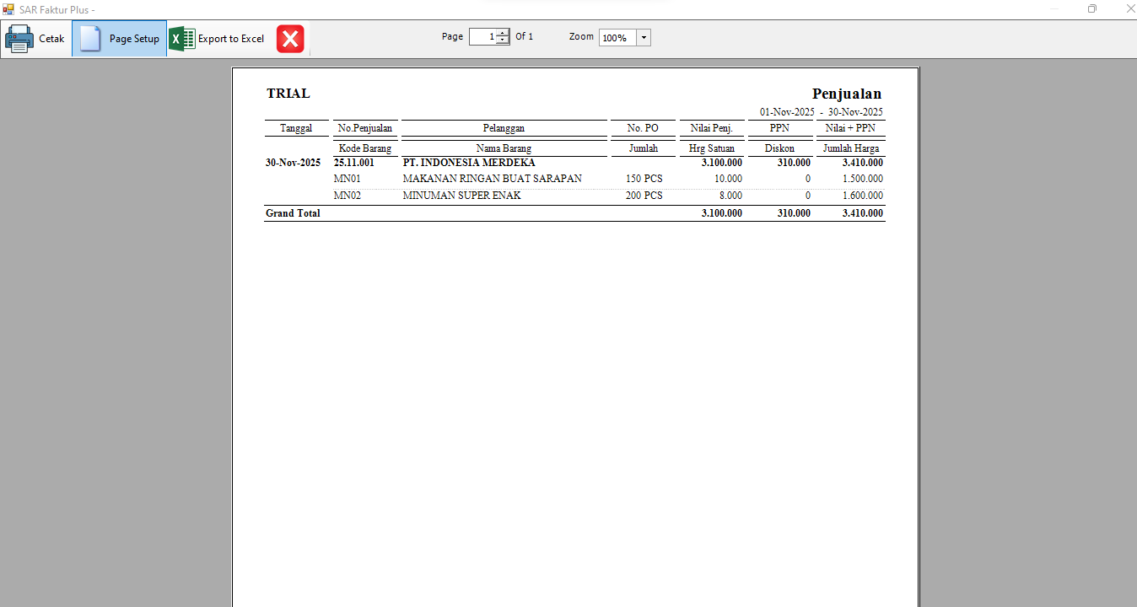
Task: Click MINUMAN SUPER ENAK item name
Action: (461, 196)
